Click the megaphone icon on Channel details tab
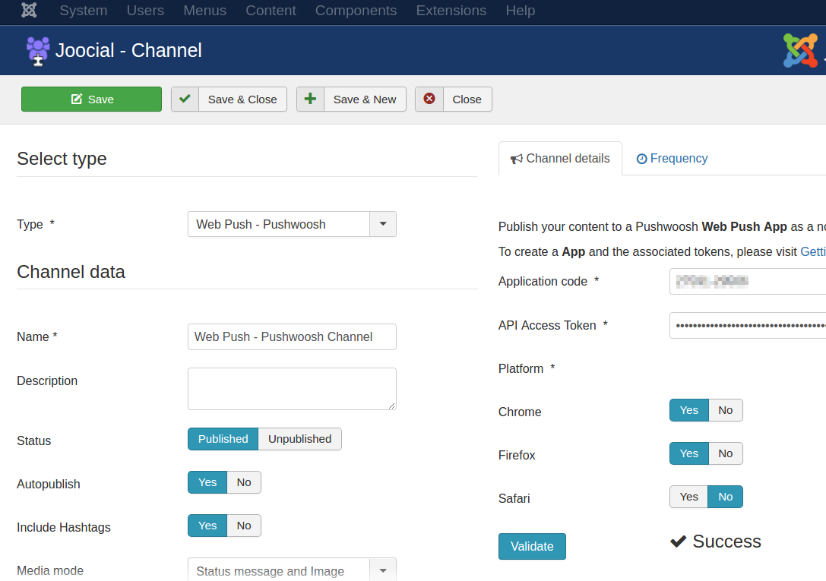Image resolution: width=826 pixels, height=581 pixels. (x=516, y=159)
